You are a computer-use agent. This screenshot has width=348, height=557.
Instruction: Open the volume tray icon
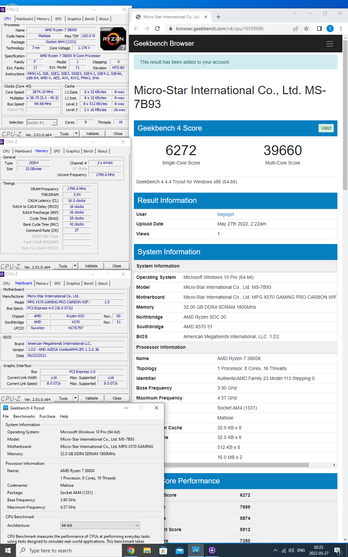pos(291,550)
